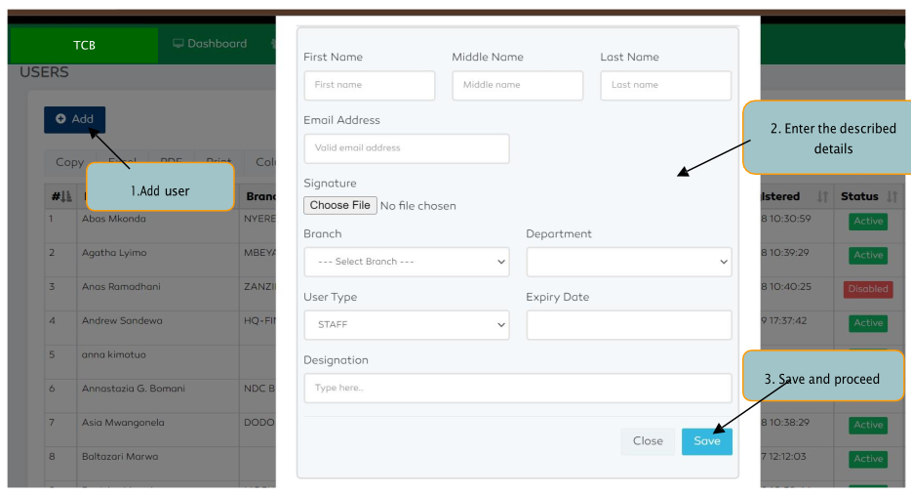Viewport: 911px width, 495px height.
Task: Click Active badge on 12:12:03 row
Action: coord(868,459)
